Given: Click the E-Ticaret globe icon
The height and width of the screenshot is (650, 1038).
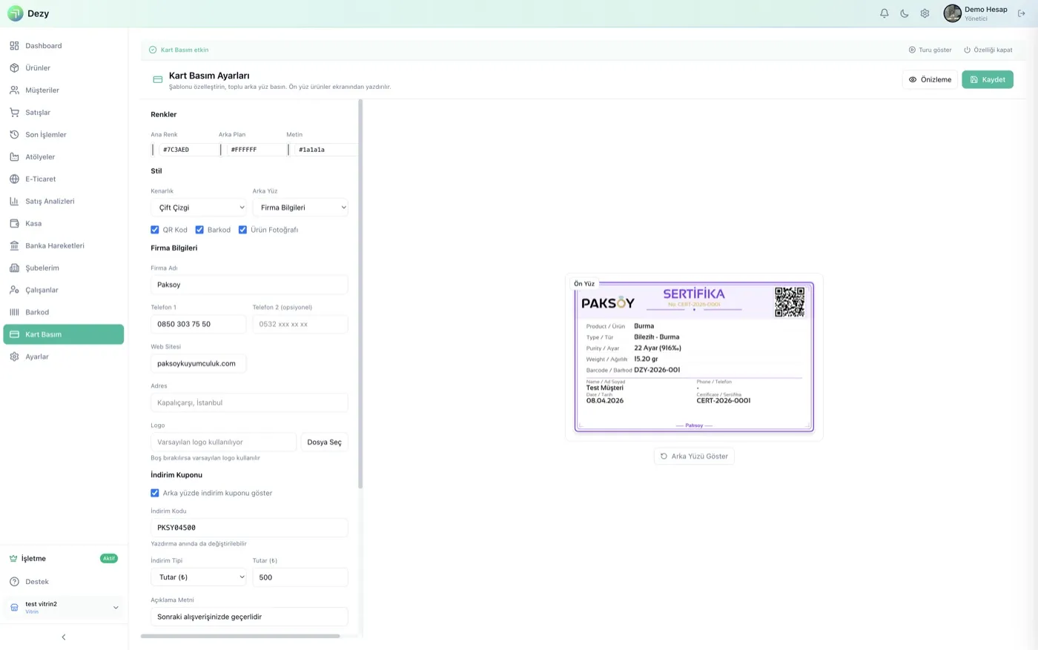Looking at the screenshot, I should click(14, 179).
